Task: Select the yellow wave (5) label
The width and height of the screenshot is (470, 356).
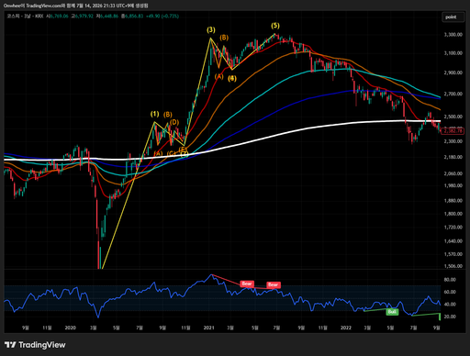Action: point(275,26)
